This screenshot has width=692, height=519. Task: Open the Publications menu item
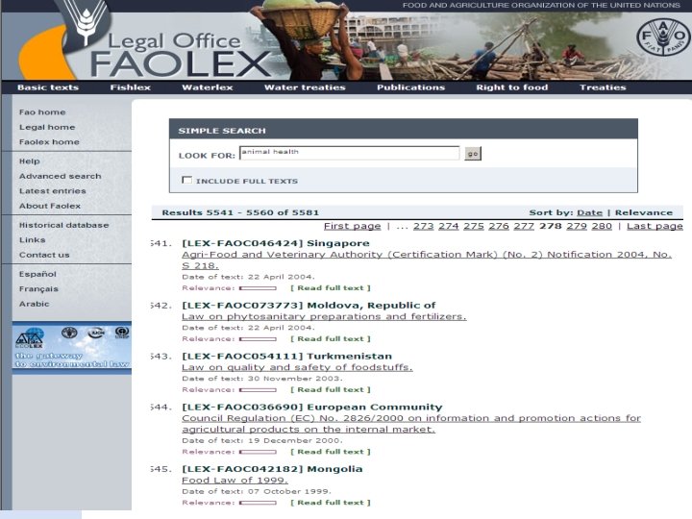coord(411,87)
